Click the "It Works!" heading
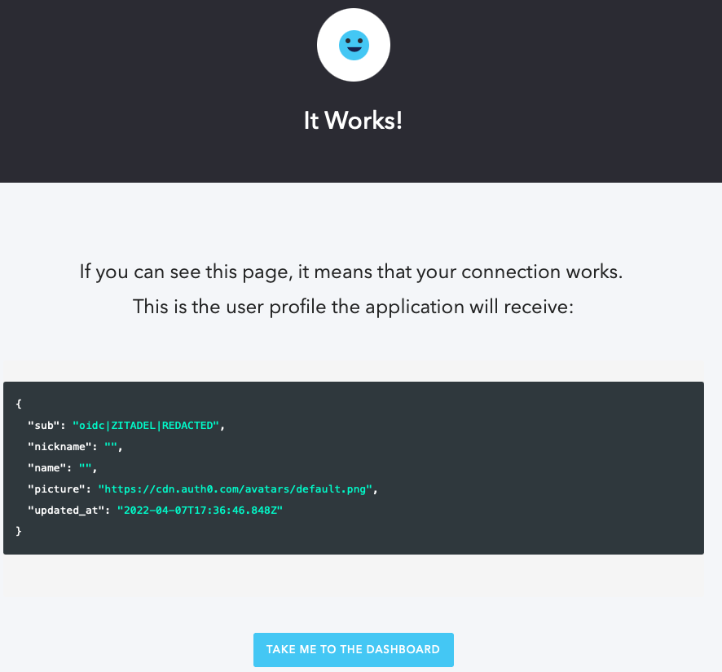This screenshot has height=672, width=722. [353, 121]
